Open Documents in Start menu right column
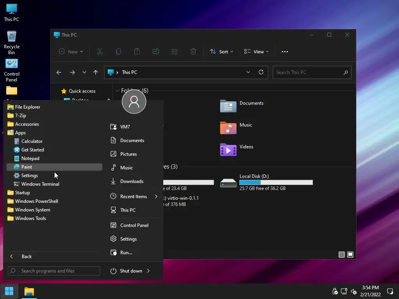 134,140
